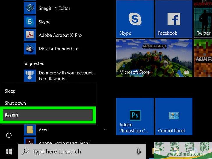This screenshot has height=159, width=212.
Task: Launch Skype from the app list icon
Action: [x=30, y=22]
